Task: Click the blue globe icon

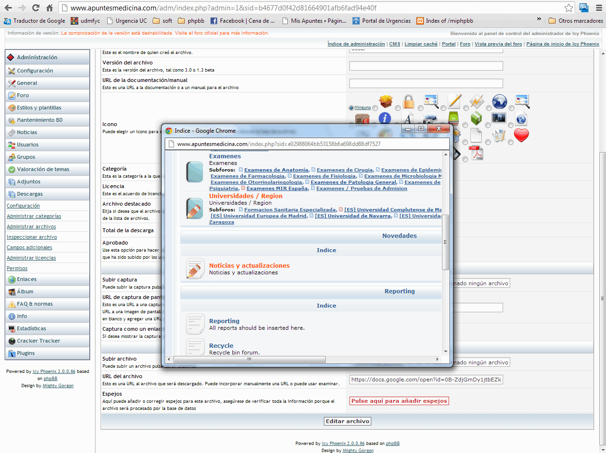Action: point(499,101)
